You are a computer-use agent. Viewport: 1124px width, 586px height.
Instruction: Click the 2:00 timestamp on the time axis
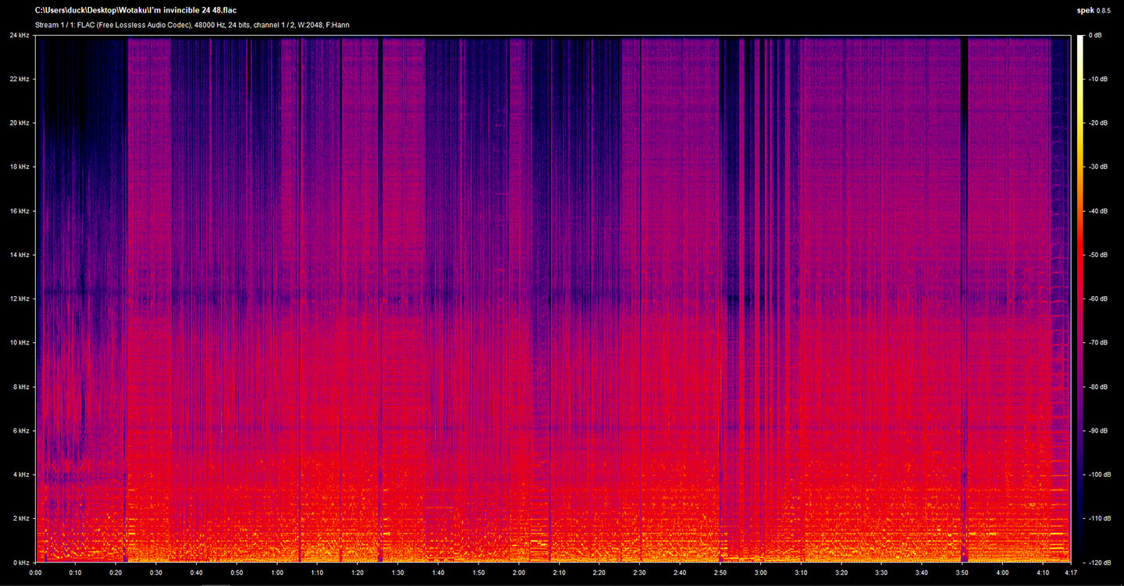518,571
